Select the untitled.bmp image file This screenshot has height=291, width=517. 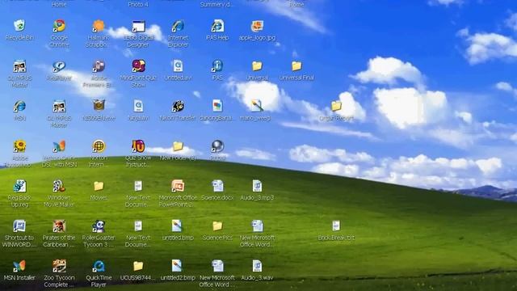pos(177,226)
